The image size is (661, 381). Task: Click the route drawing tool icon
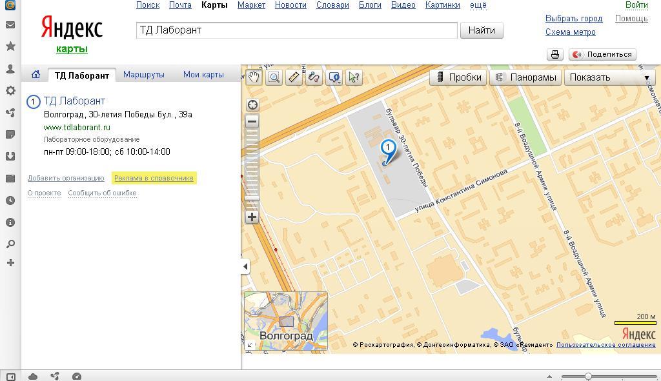click(x=314, y=77)
